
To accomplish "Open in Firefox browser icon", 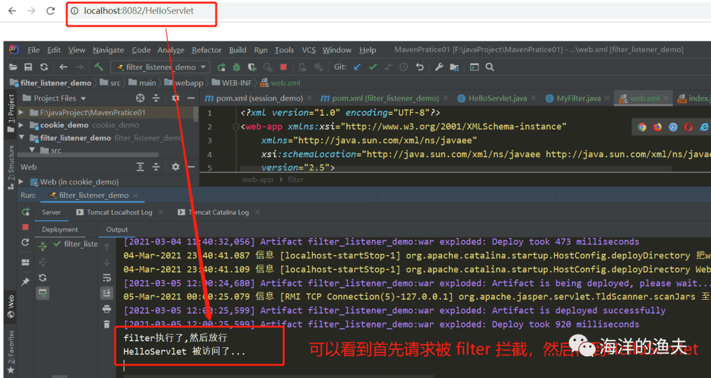I will [657, 128].
